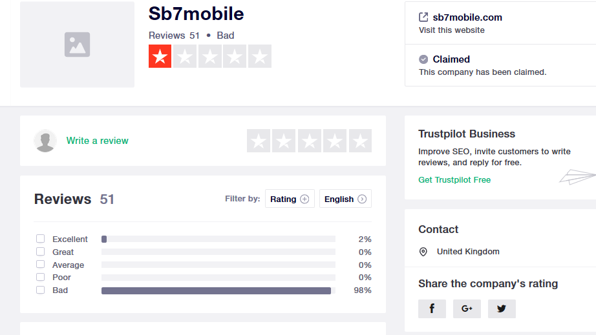The image size is (596, 335).
Task: Check the Great rating filter checkbox
Action: tap(40, 252)
